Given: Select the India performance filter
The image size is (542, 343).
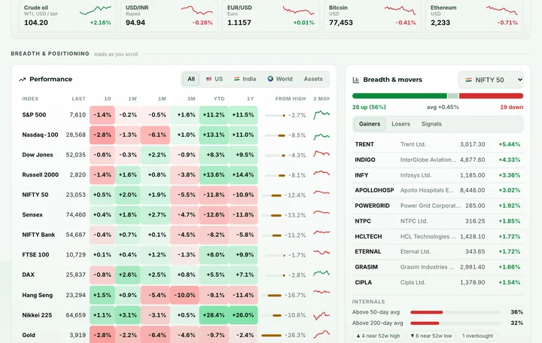Looking at the screenshot, I should pyautogui.click(x=245, y=79).
